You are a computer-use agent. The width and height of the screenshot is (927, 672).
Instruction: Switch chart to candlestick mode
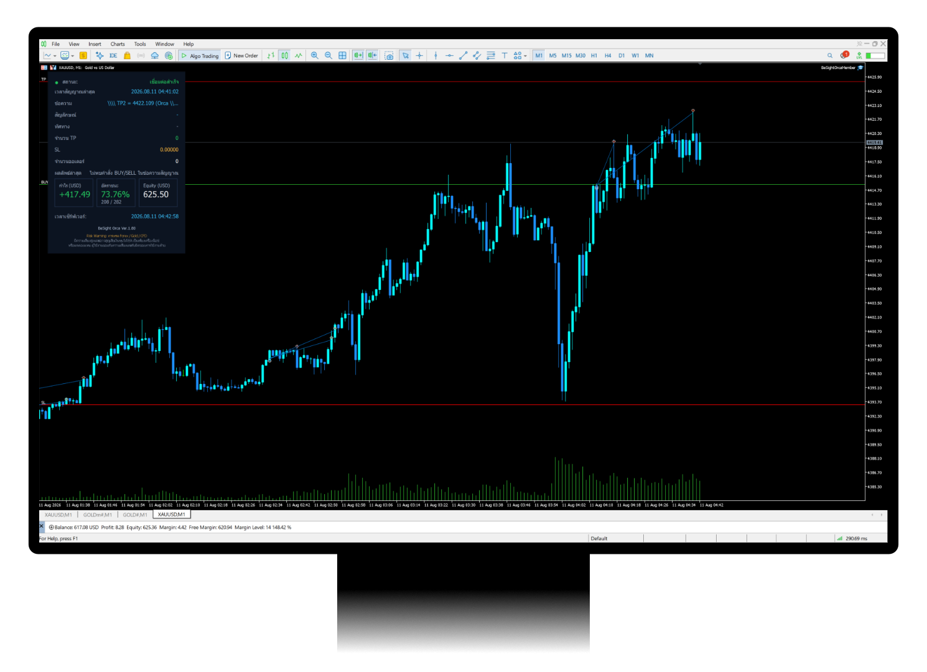click(x=284, y=55)
